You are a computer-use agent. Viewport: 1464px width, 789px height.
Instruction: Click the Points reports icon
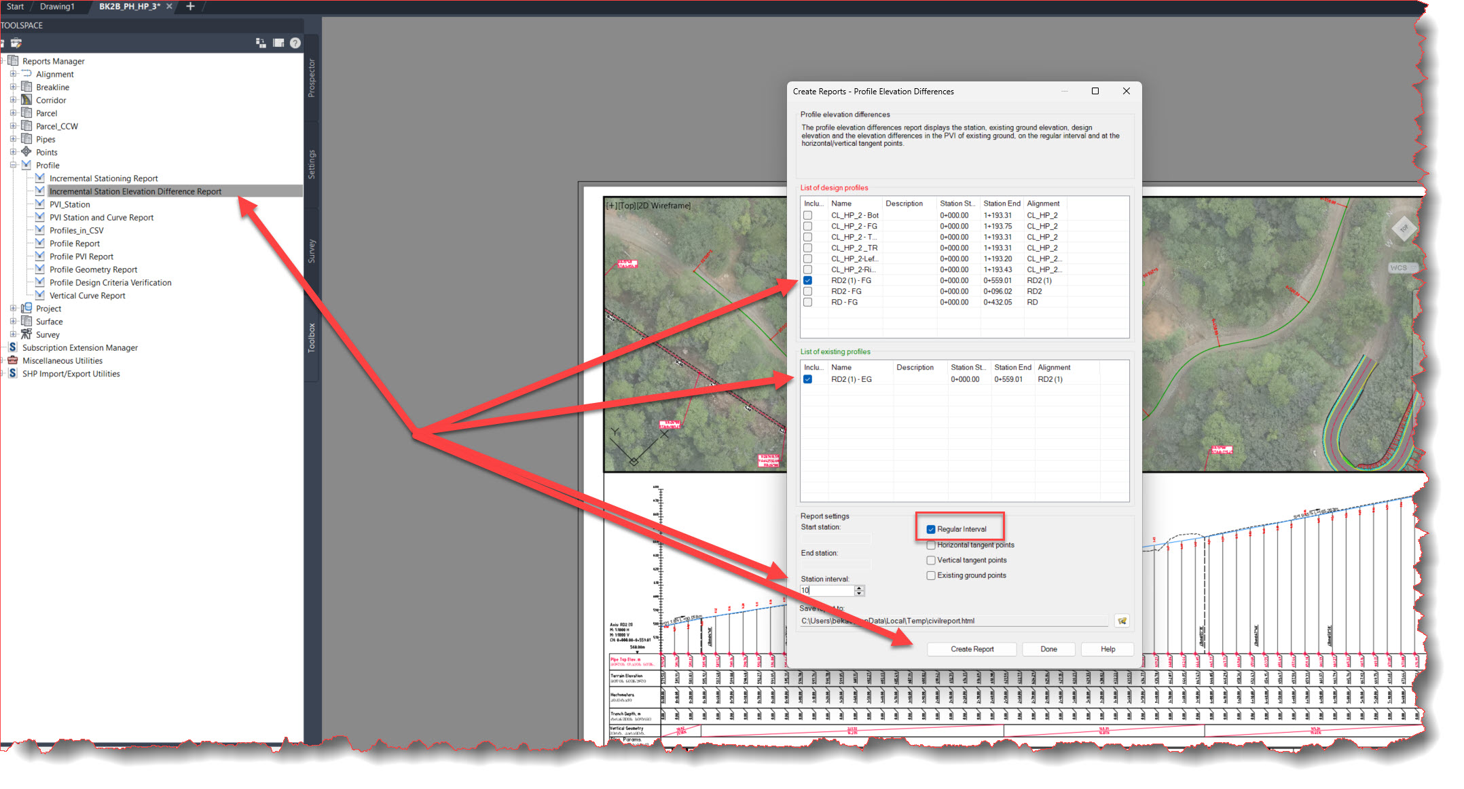[x=26, y=152]
